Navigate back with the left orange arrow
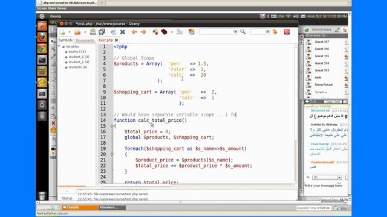Screen dimensions: 387x217 [x=134, y=32]
